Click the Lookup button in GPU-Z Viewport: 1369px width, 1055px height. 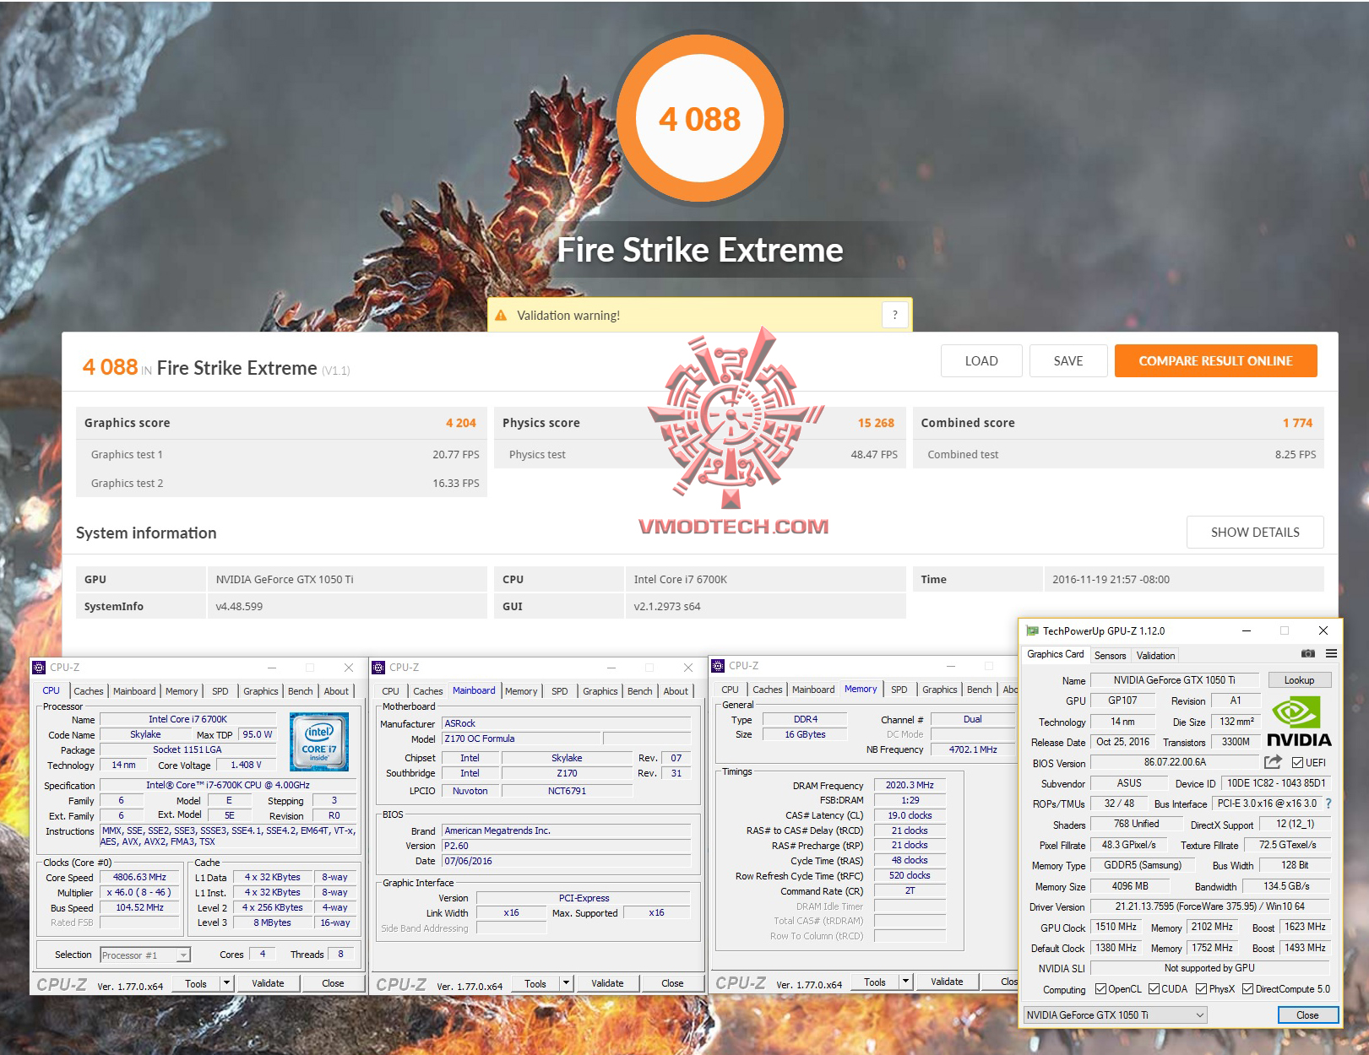[x=1299, y=680]
